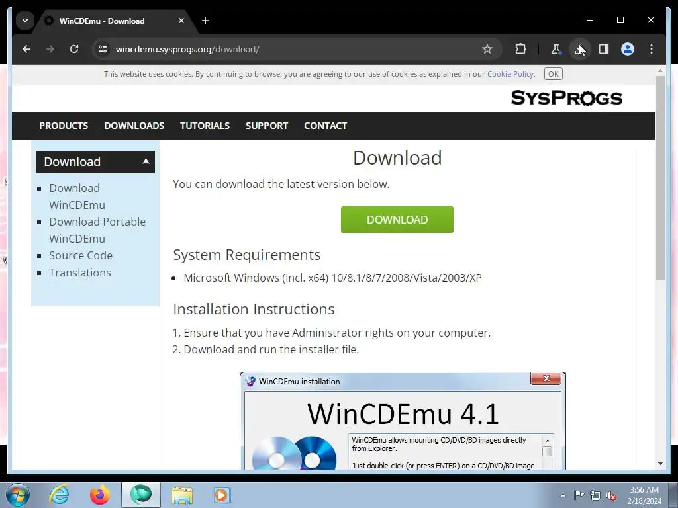Launch Internet Explorer from the taskbar

click(59, 495)
